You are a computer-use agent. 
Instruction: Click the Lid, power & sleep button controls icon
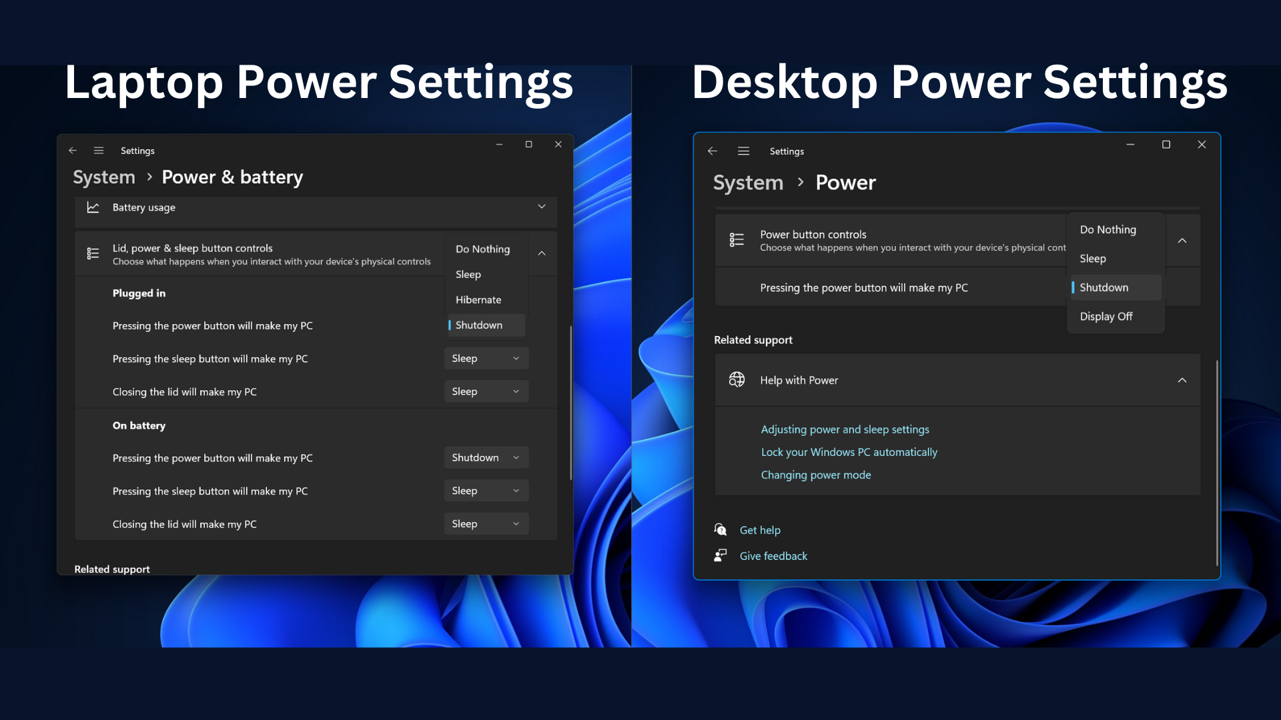click(91, 254)
